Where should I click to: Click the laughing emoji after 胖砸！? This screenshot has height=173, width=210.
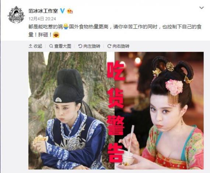[x=56, y=35]
